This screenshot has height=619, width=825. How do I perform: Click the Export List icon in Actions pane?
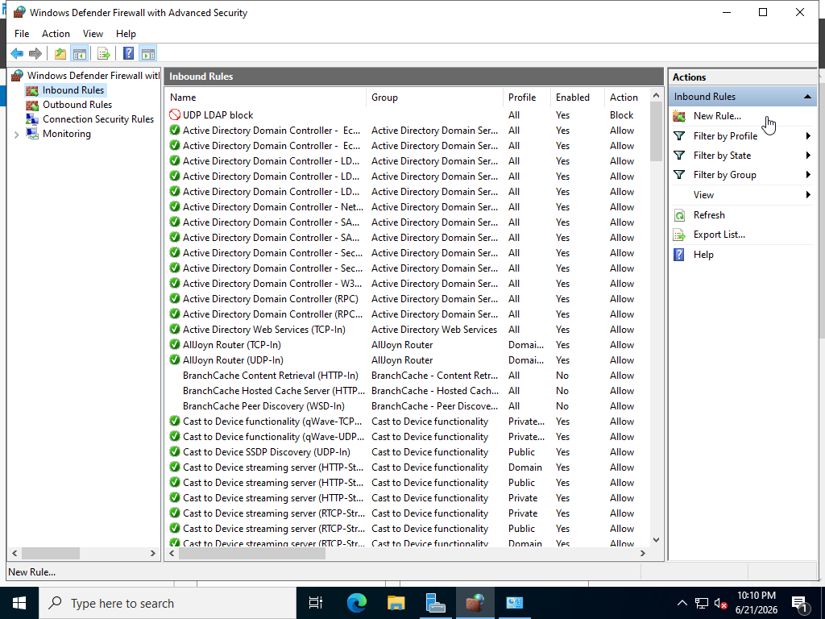679,235
